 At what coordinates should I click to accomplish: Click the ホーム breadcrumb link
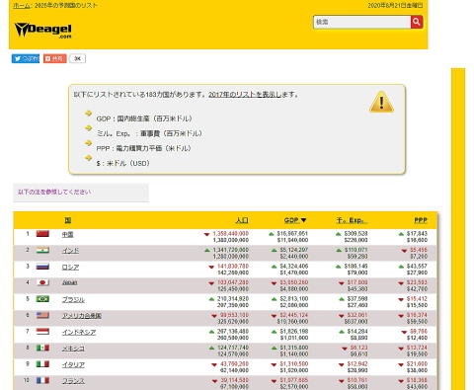click(x=22, y=5)
